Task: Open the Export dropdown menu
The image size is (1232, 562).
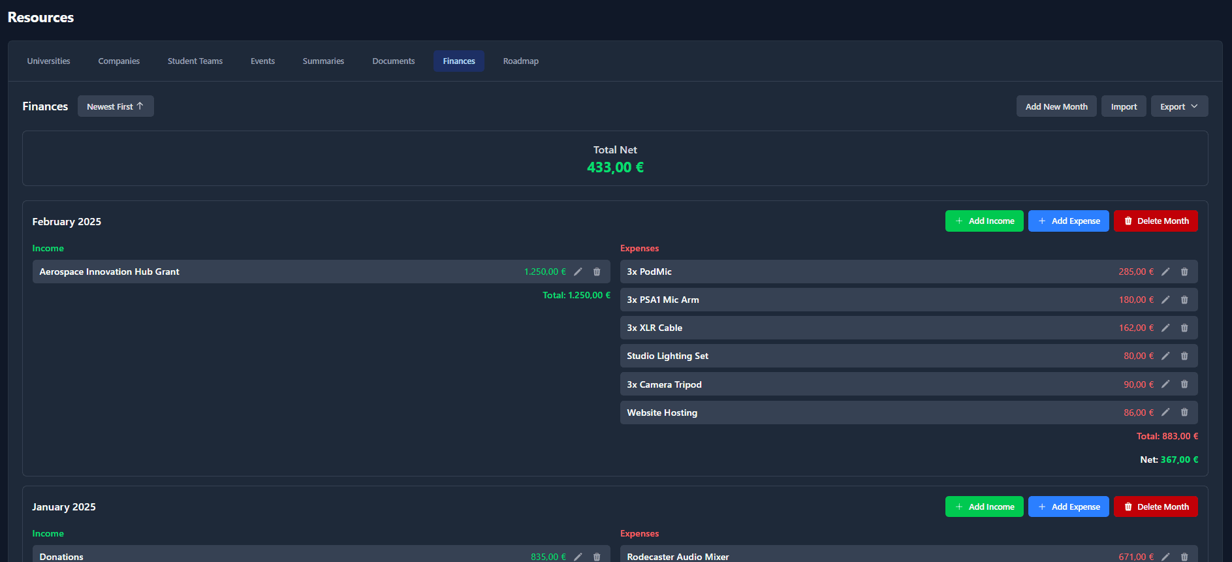Action: [x=1178, y=106]
